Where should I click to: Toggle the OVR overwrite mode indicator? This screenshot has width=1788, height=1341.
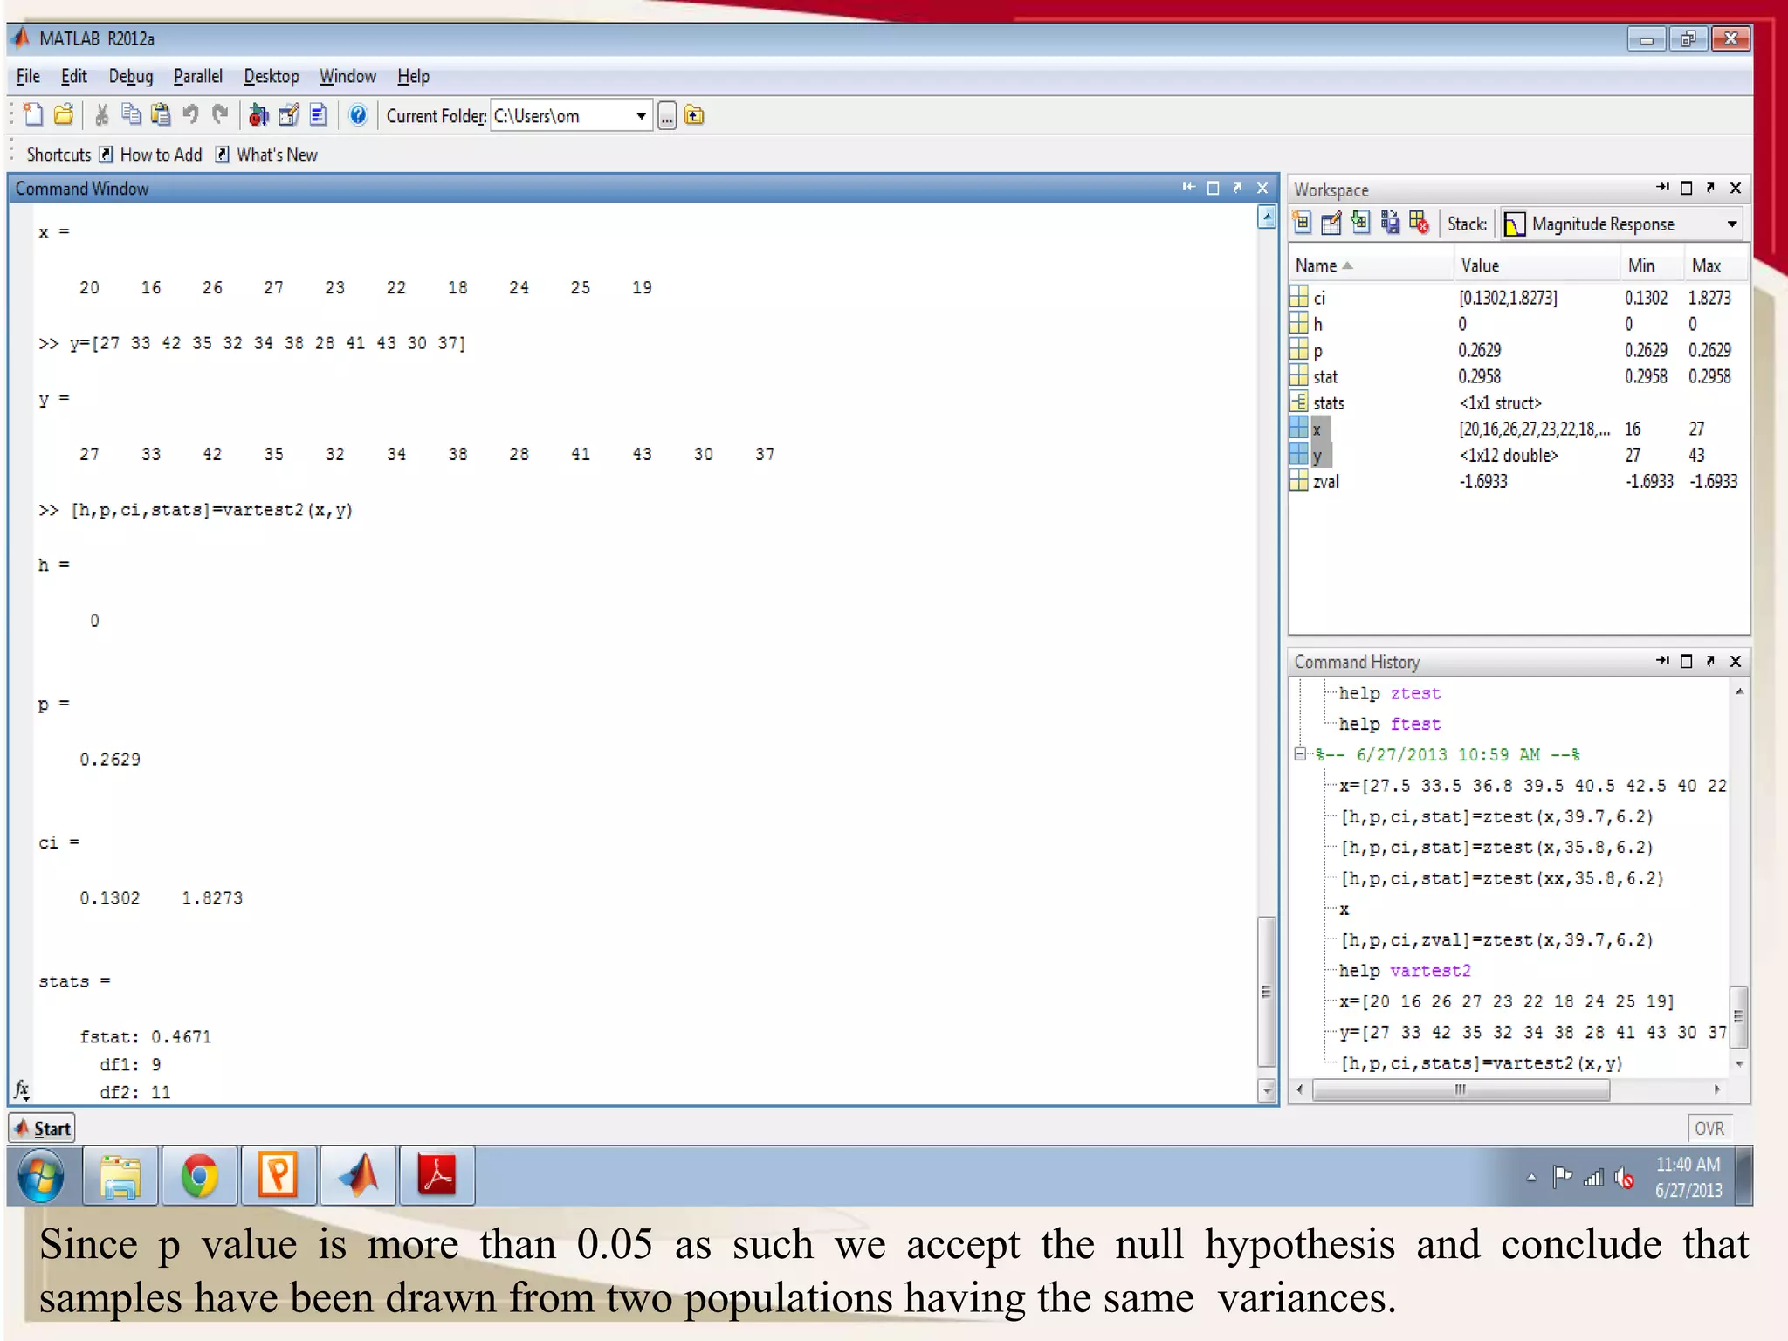coord(1709,1128)
